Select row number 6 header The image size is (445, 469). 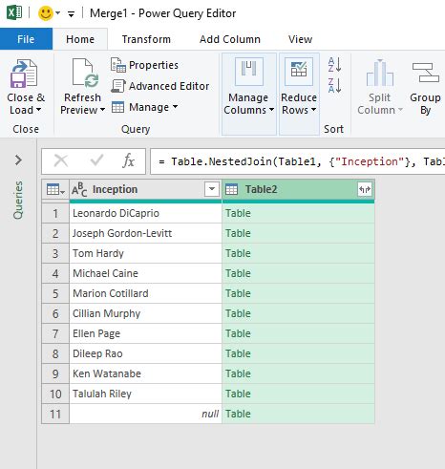point(55,313)
